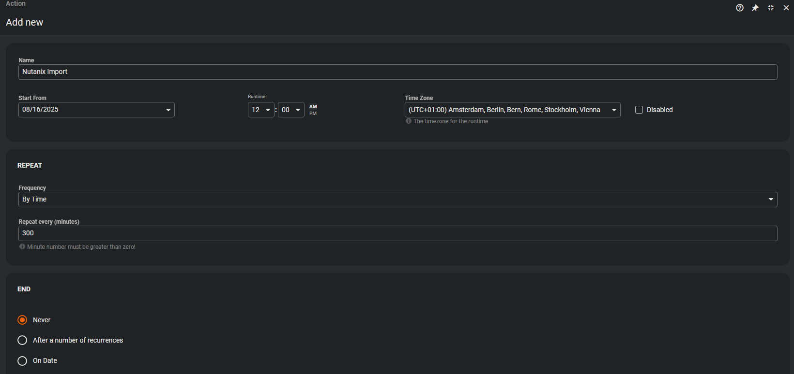
Task: Choose After a number of recurrences
Action: (x=22, y=340)
